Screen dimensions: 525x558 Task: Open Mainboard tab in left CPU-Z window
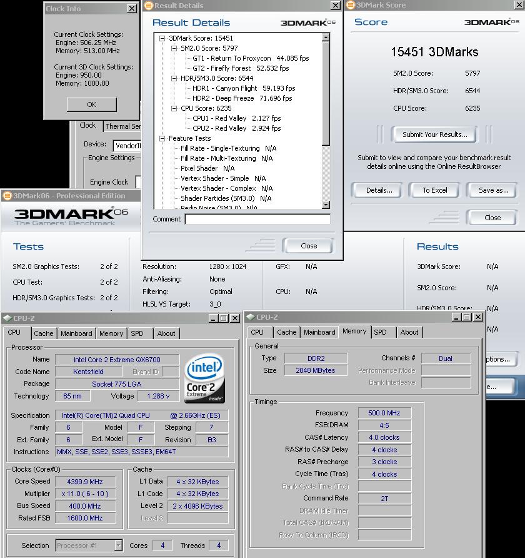tap(76, 333)
